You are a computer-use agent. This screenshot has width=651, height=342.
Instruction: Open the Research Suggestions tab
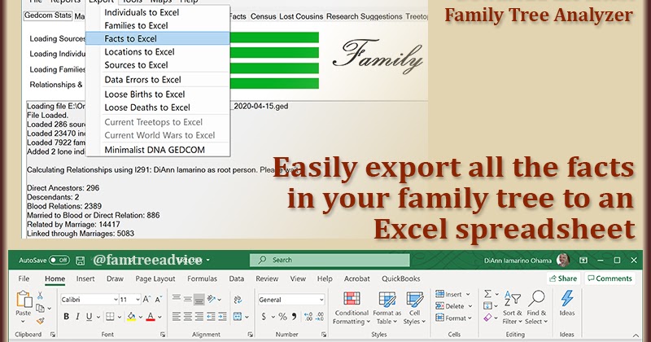pos(364,16)
